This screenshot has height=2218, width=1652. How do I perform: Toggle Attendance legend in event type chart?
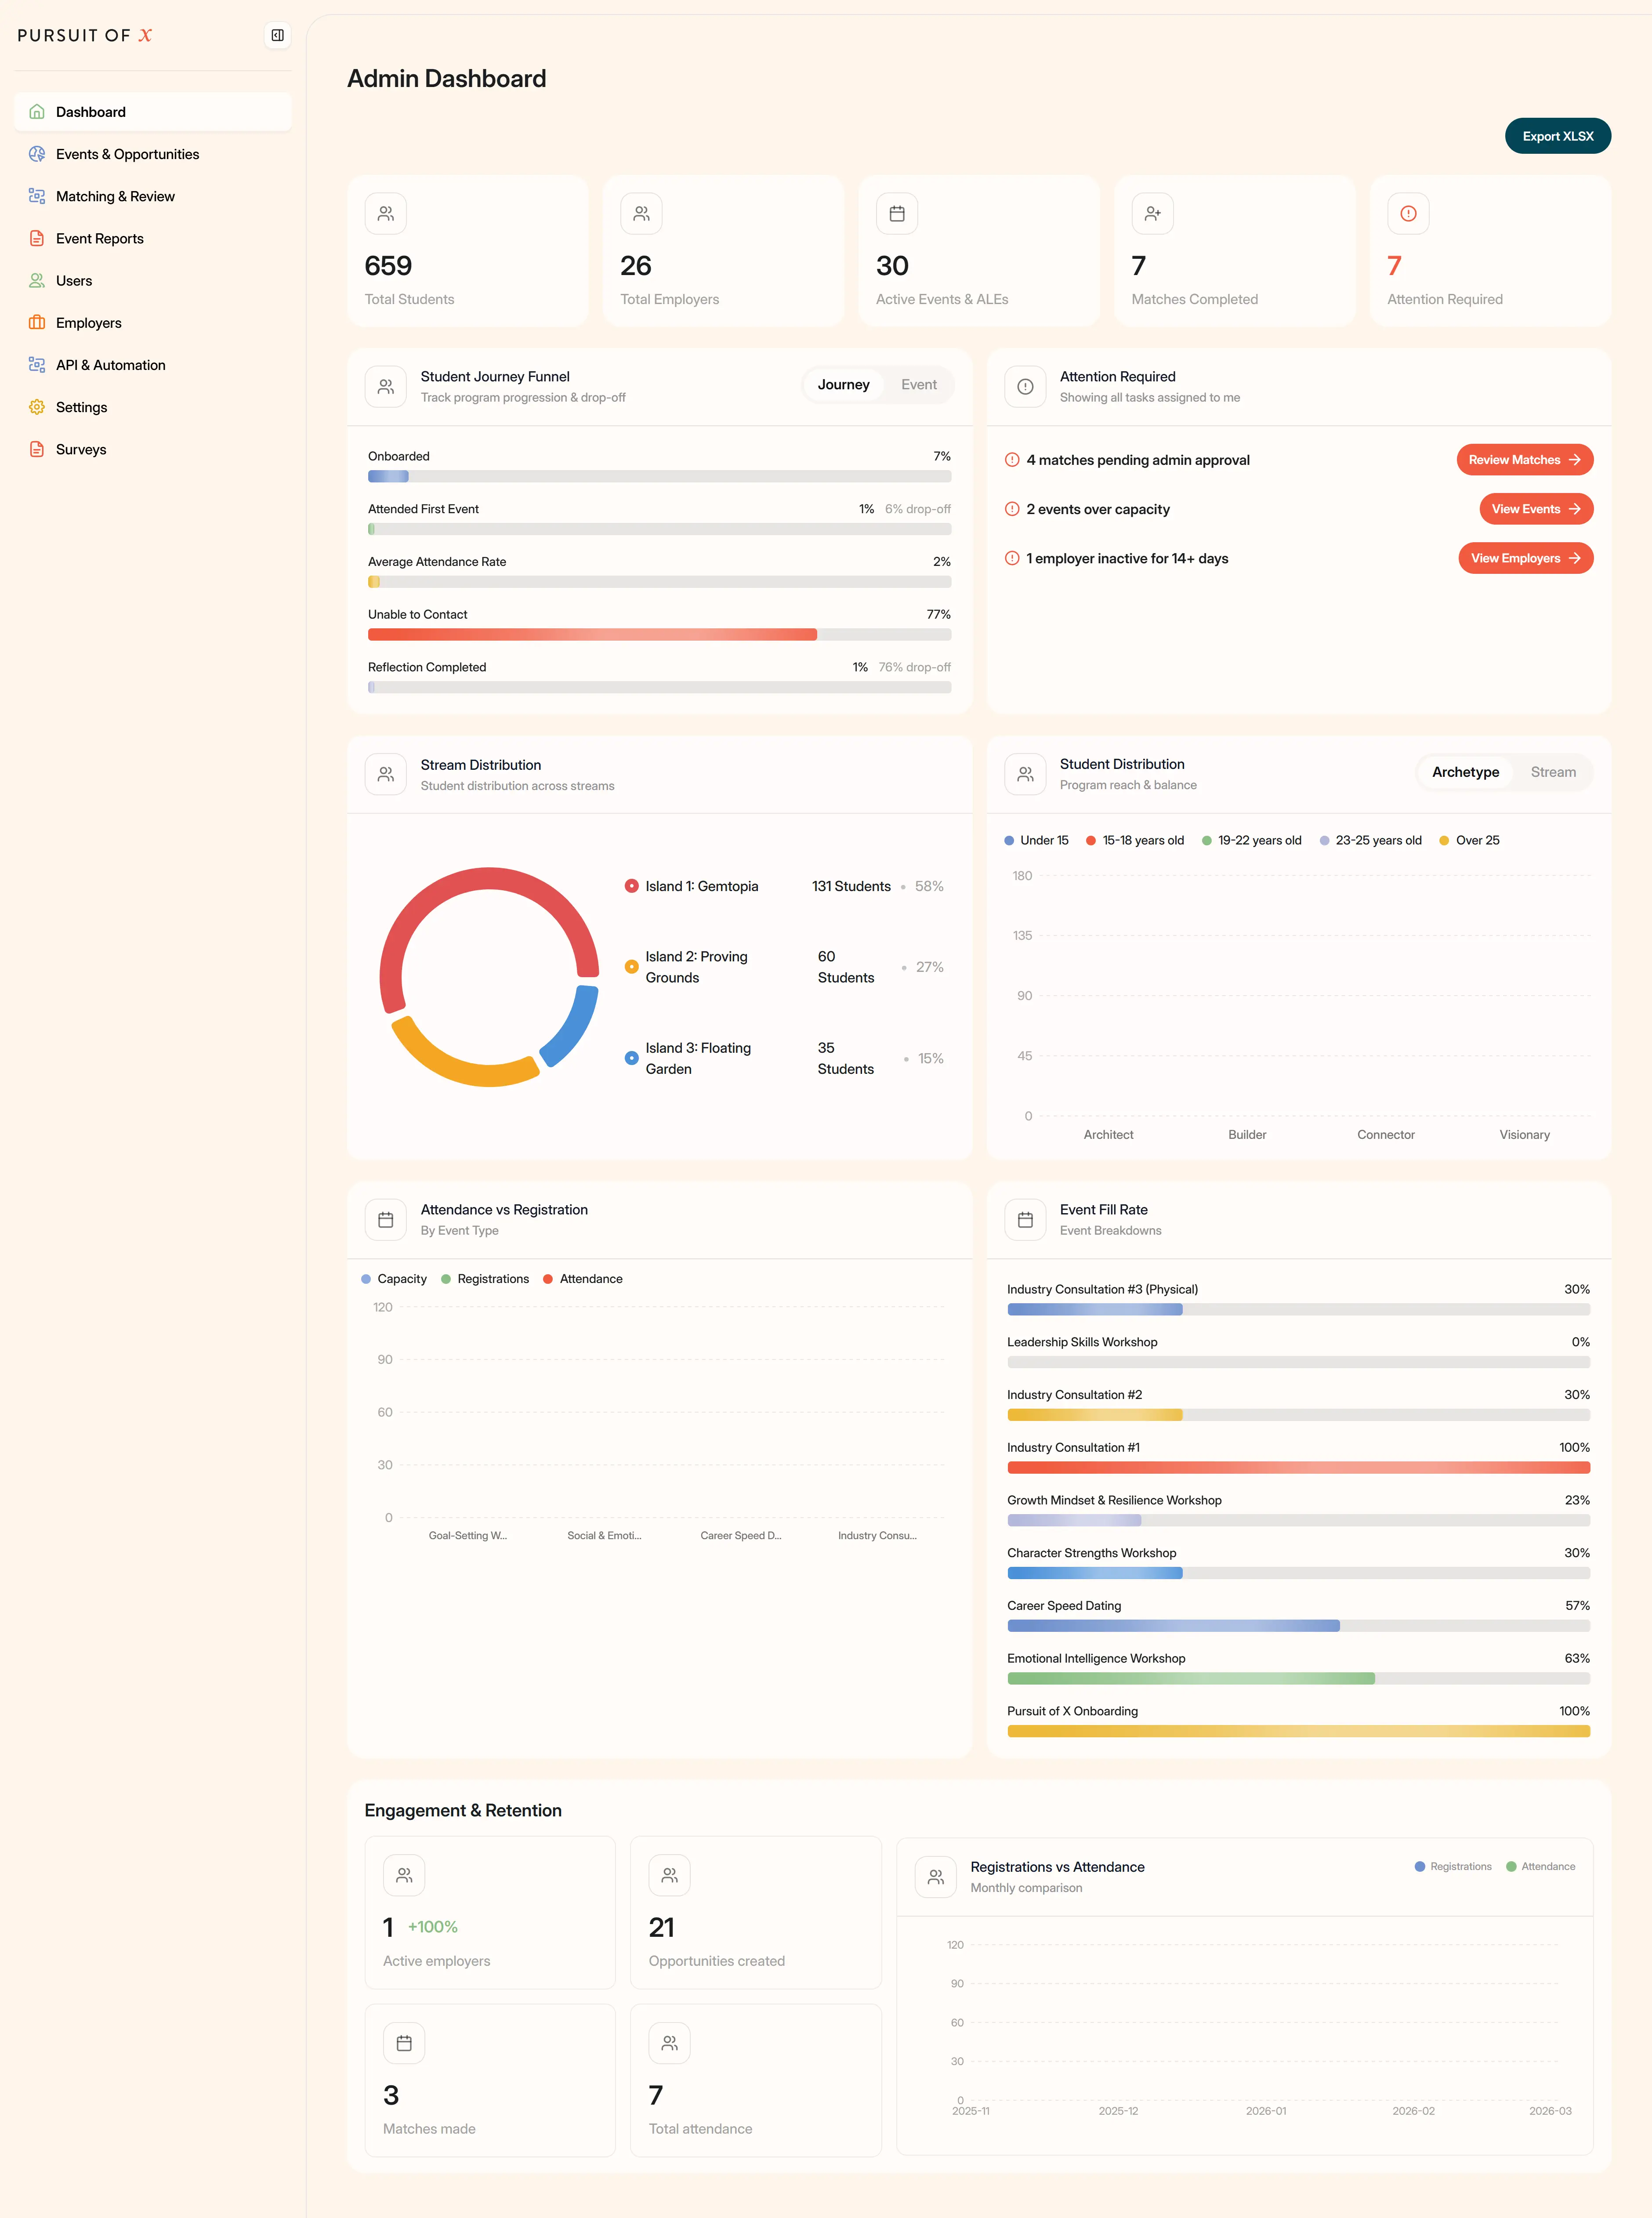tap(582, 1279)
